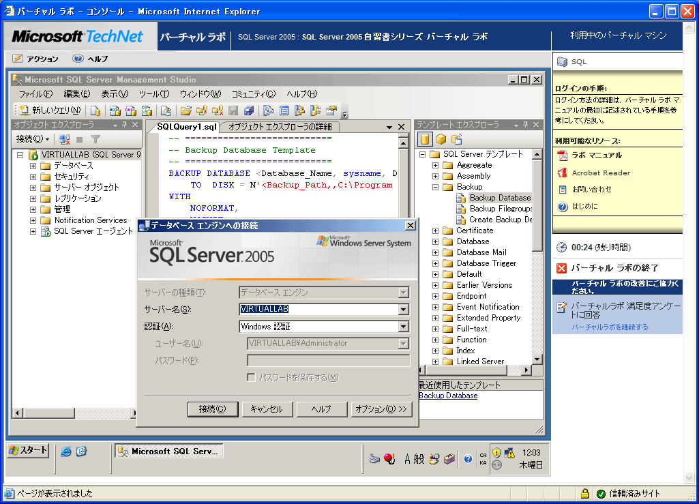Image resolution: width=699 pixels, height=504 pixels.
Task: Open the authentication type dropdown
Action: pos(404,327)
